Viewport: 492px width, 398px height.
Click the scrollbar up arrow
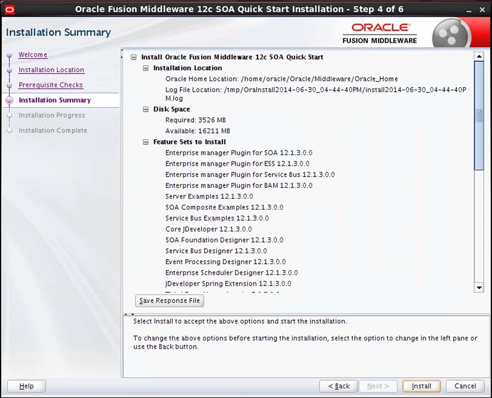[x=479, y=57]
